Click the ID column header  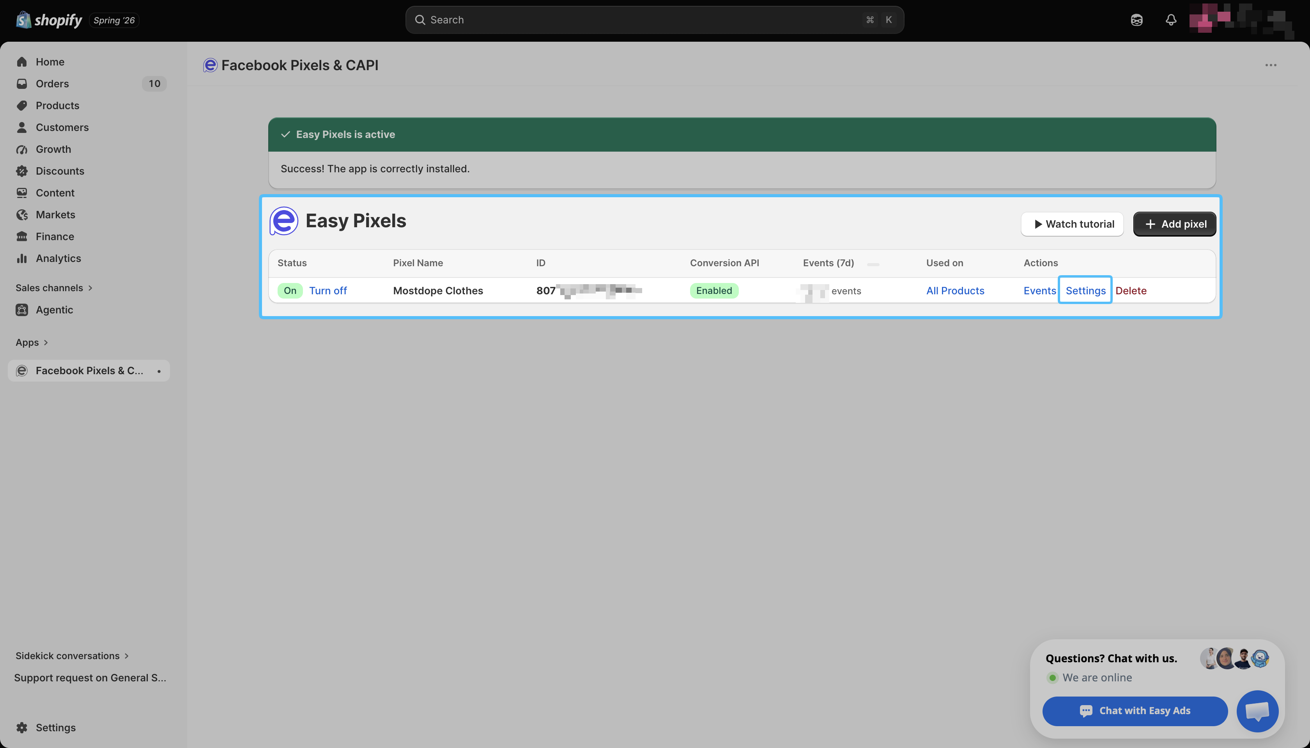point(540,263)
